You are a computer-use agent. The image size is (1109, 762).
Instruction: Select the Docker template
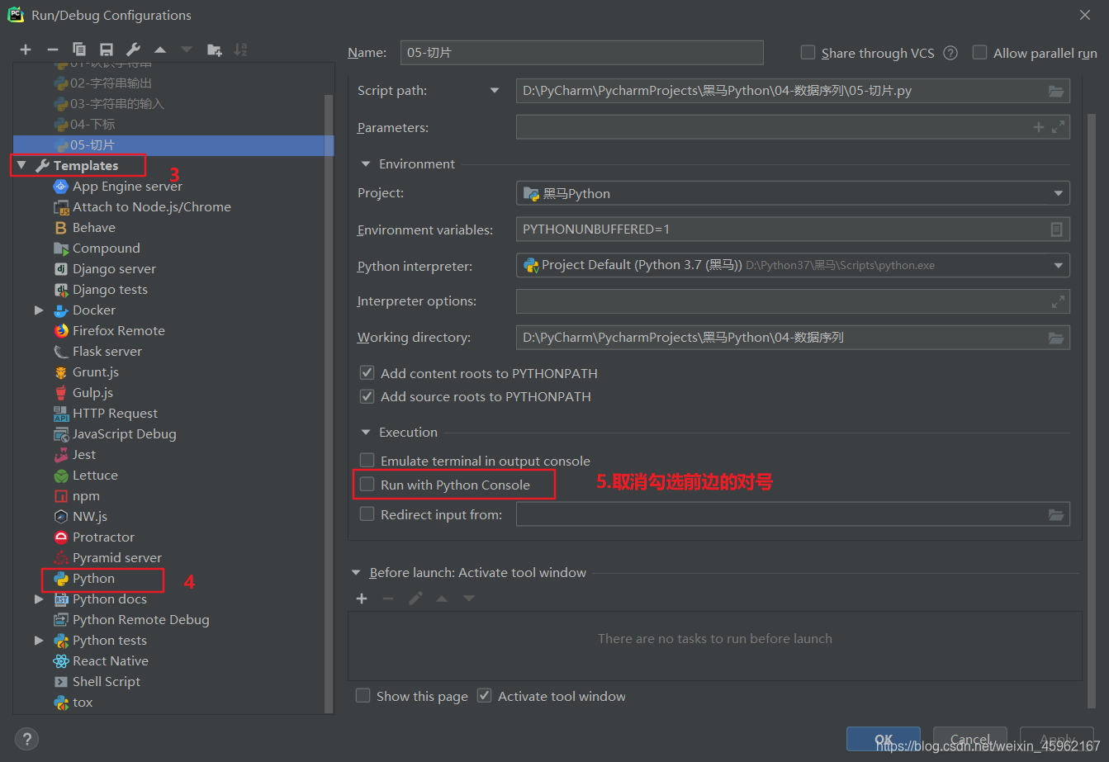94,310
